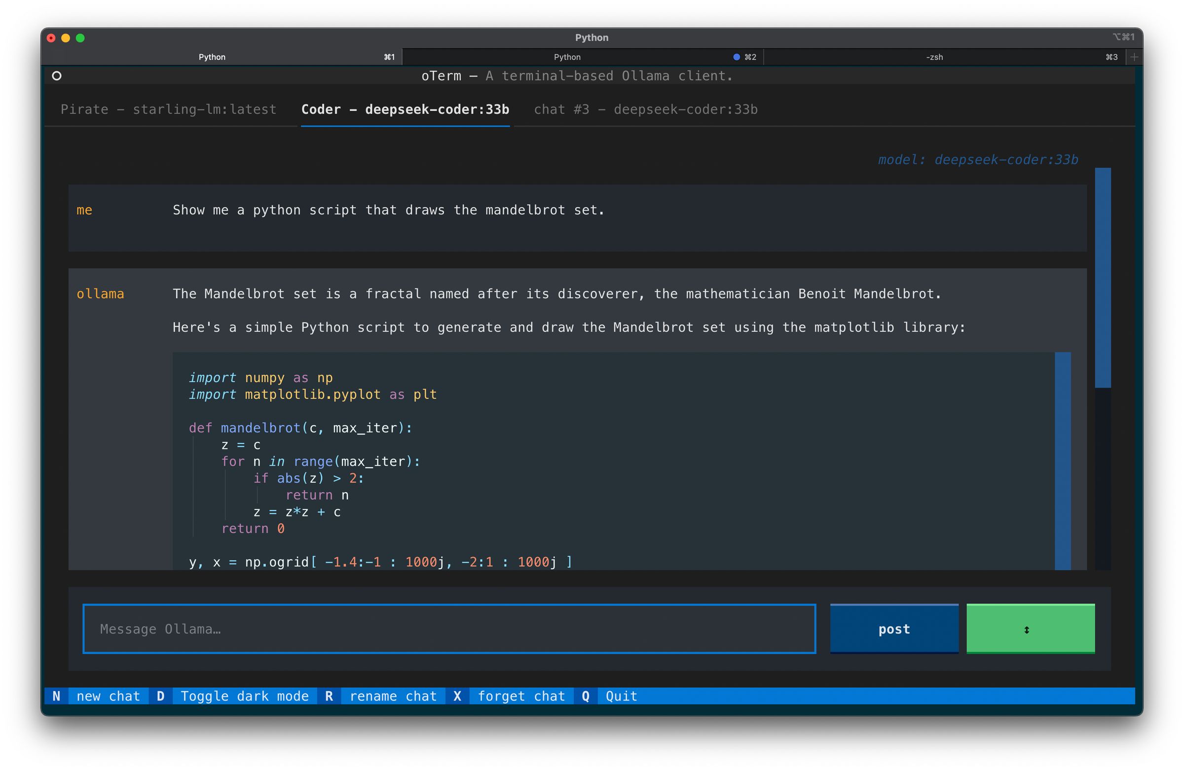Open the chat #3 deepseek-coder:33b tab
The height and width of the screenshot is (770, 1184).
645,110
